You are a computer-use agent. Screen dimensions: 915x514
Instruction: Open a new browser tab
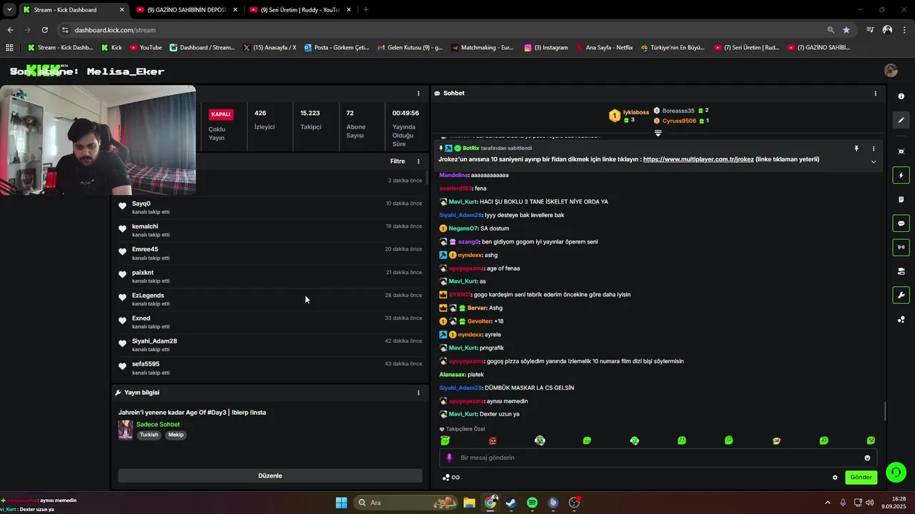coord(366,10)
